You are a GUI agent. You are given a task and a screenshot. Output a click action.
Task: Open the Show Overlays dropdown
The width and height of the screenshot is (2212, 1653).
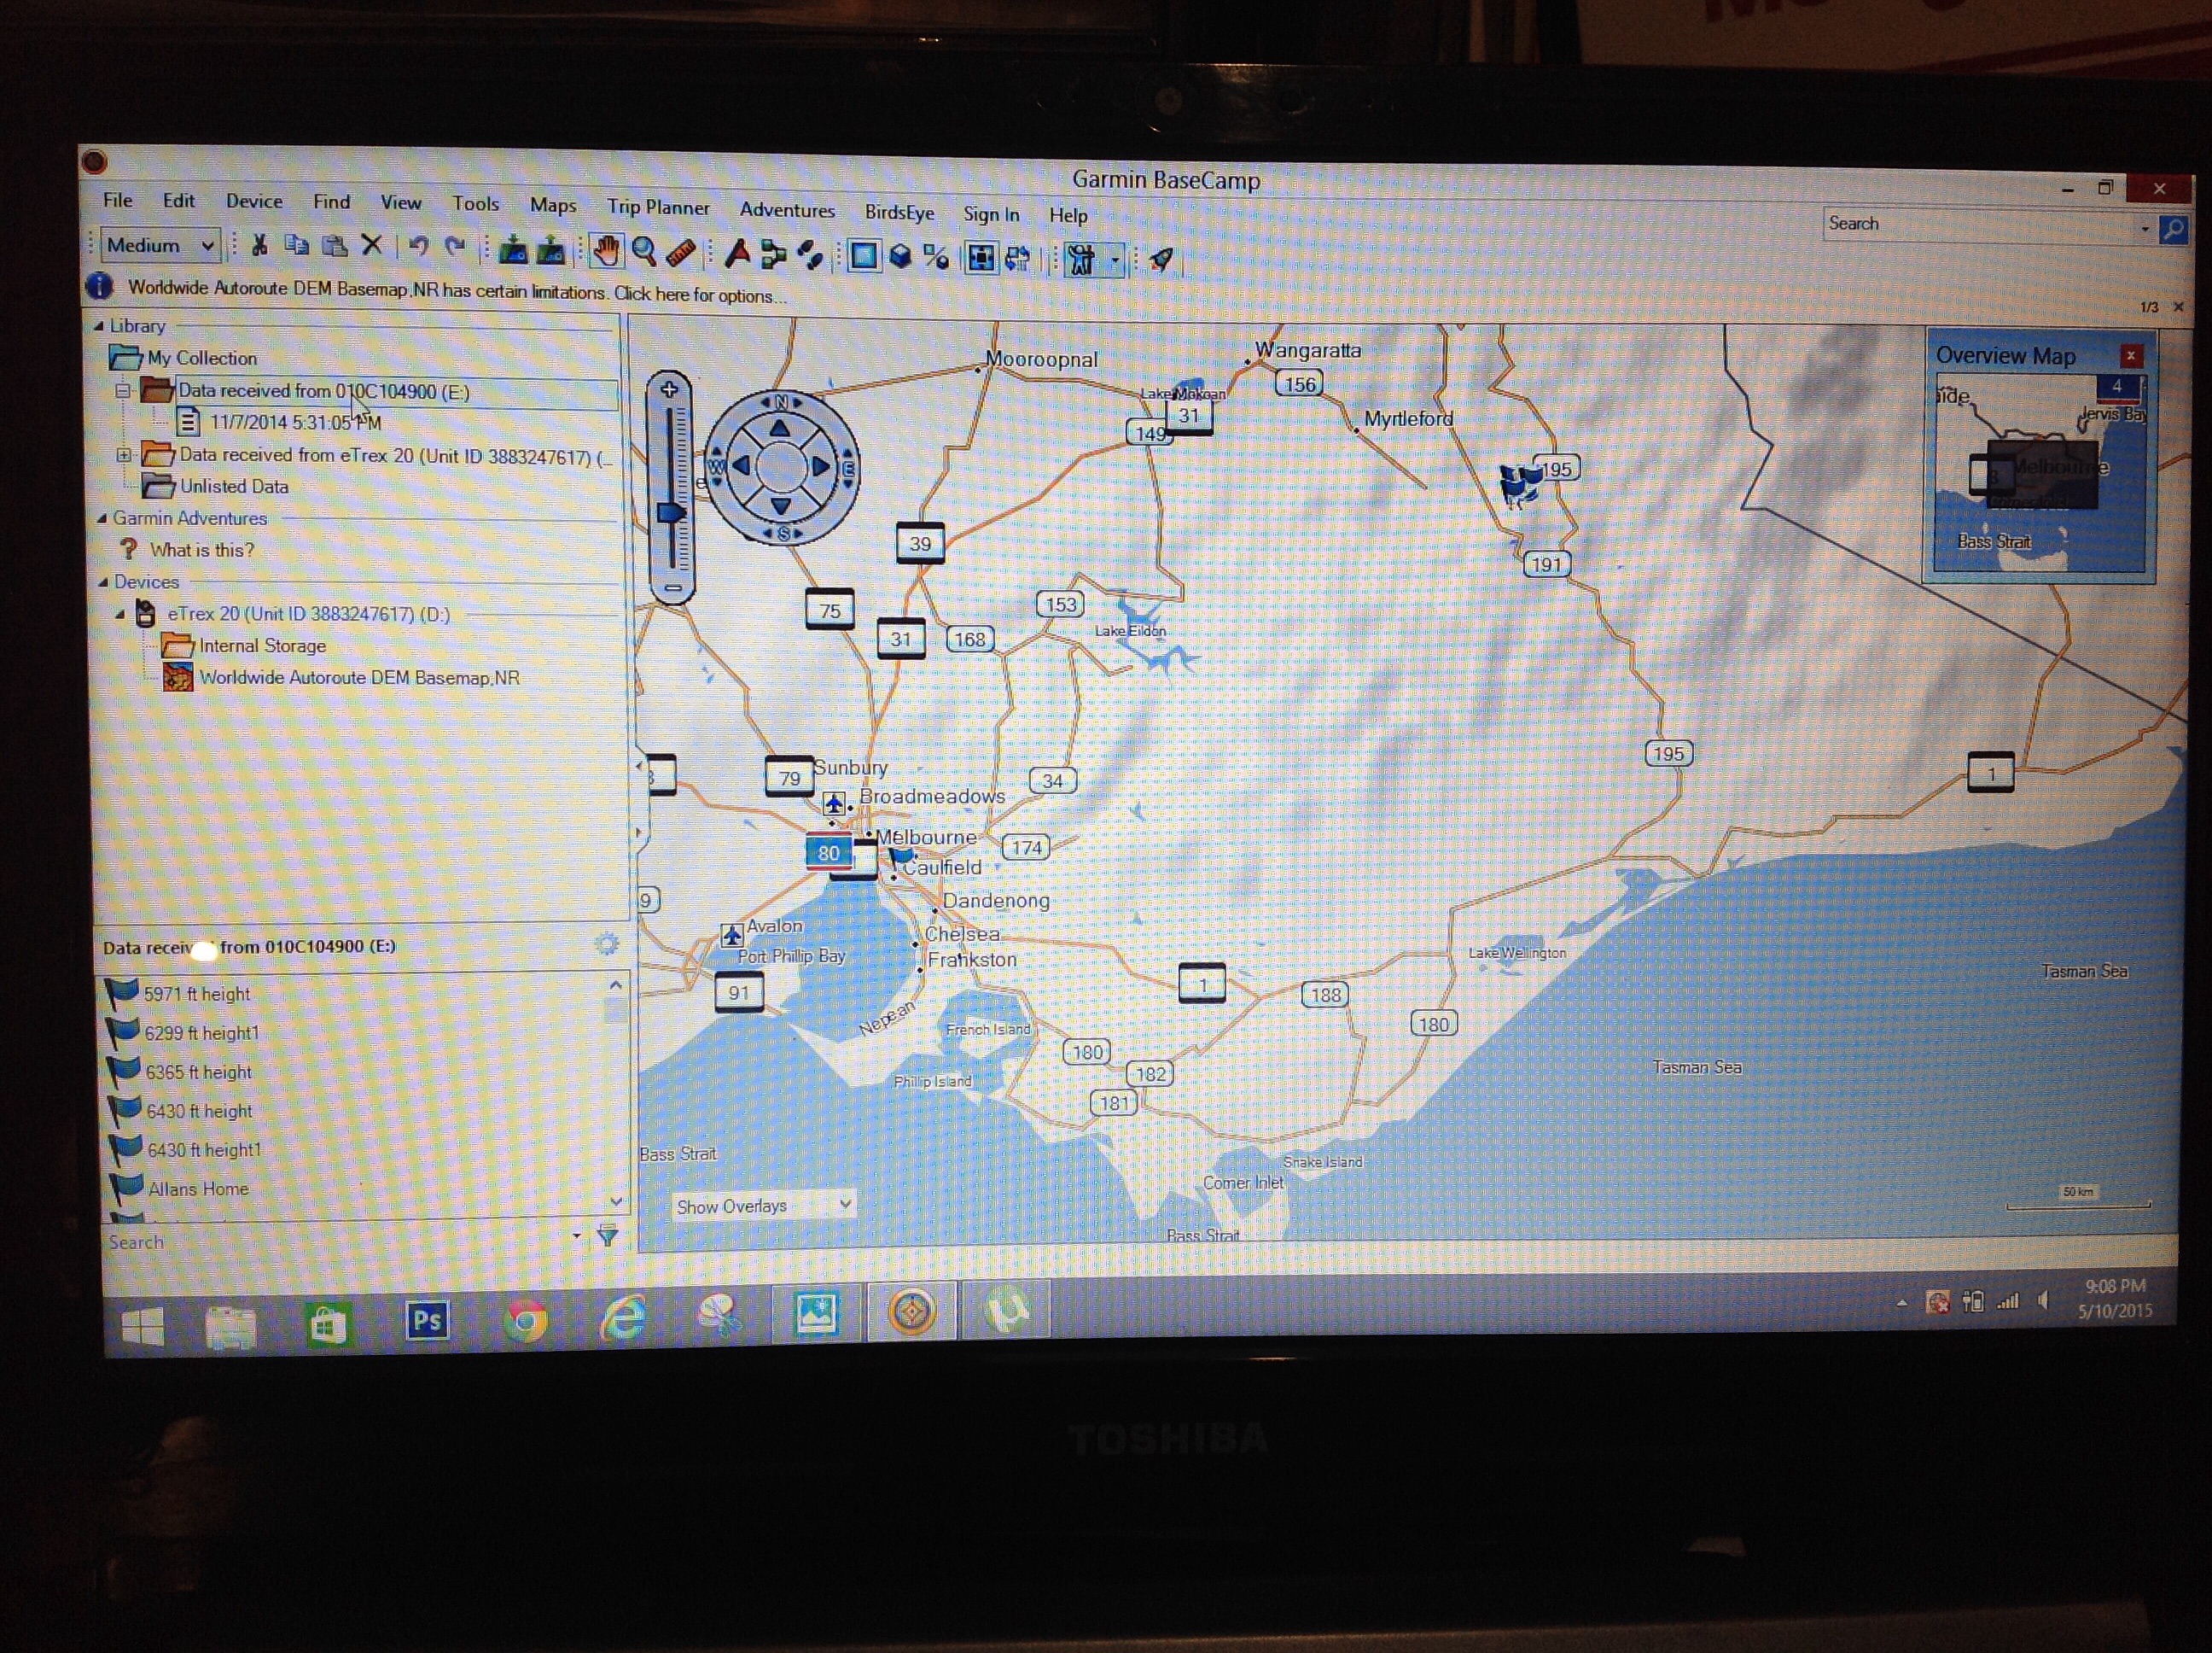[763, 1205]
